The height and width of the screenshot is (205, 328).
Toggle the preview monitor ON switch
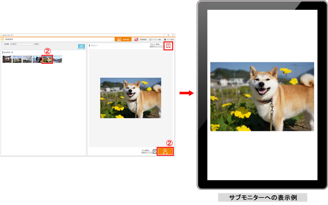click(168, 46)
